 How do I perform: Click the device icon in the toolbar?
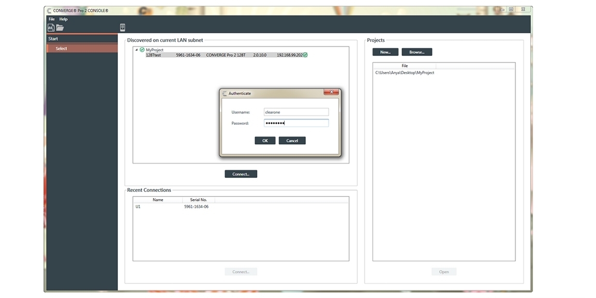tap(123, 28)
